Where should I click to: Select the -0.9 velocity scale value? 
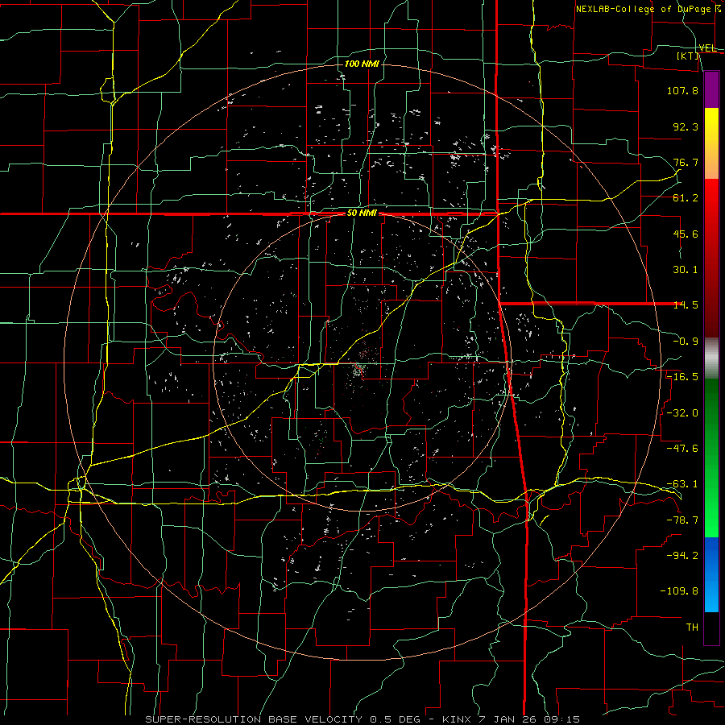(x=686, y=342)
